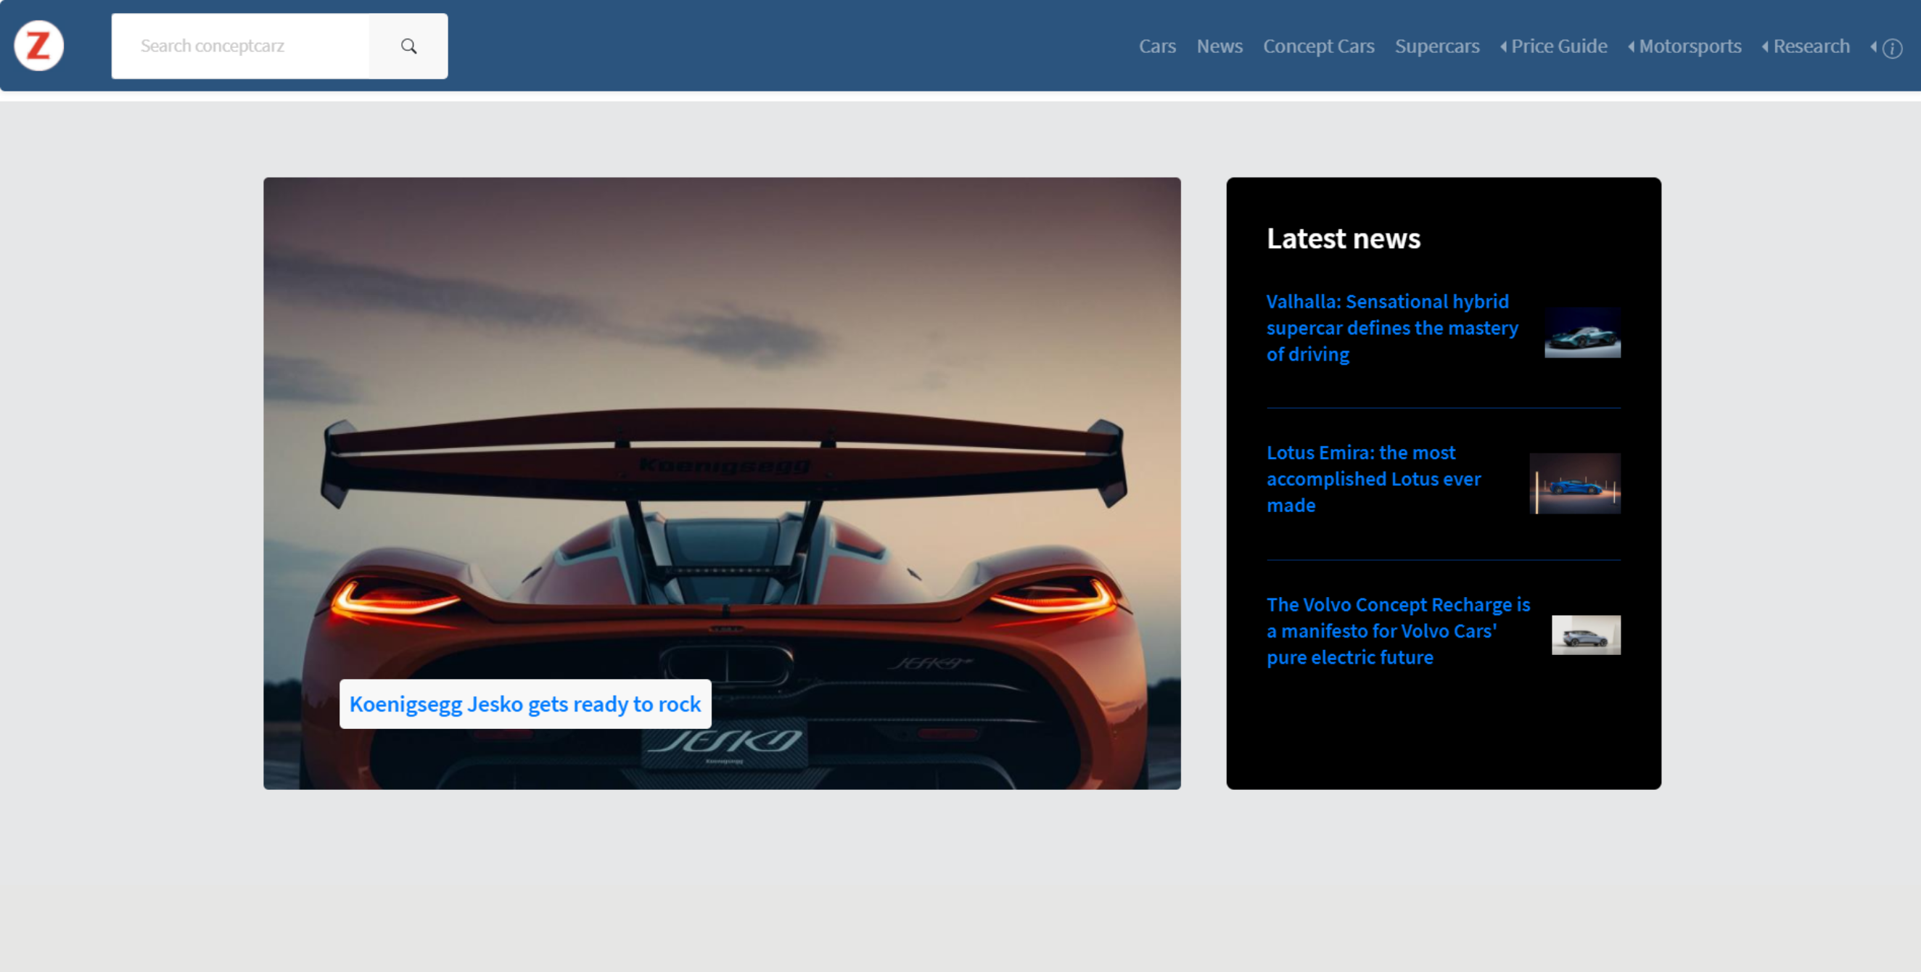Read Valhalla hybrid supercar article
Viewport: 1921px width, 972px height.
(x=1392, y=328)
